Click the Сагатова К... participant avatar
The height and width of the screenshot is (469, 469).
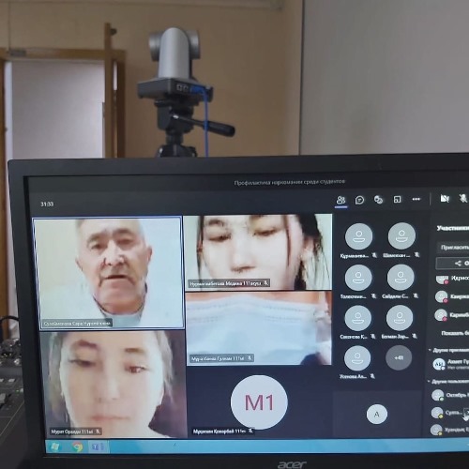coord(358,318)
